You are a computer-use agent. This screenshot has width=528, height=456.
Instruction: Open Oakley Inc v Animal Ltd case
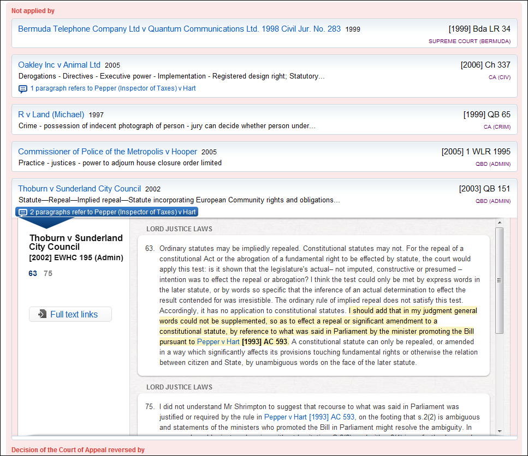(x=60, y=65)
